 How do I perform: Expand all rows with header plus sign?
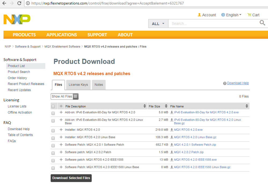[61, 106]
